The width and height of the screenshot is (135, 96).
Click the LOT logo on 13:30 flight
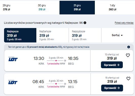click(13, 59)
